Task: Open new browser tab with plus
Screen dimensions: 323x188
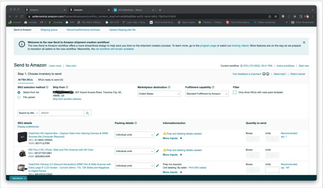Action: (160, 10)
